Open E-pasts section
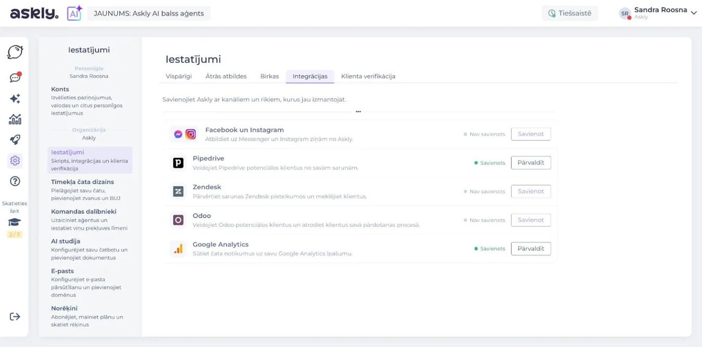The image size is (702, 347). [89, 282]
